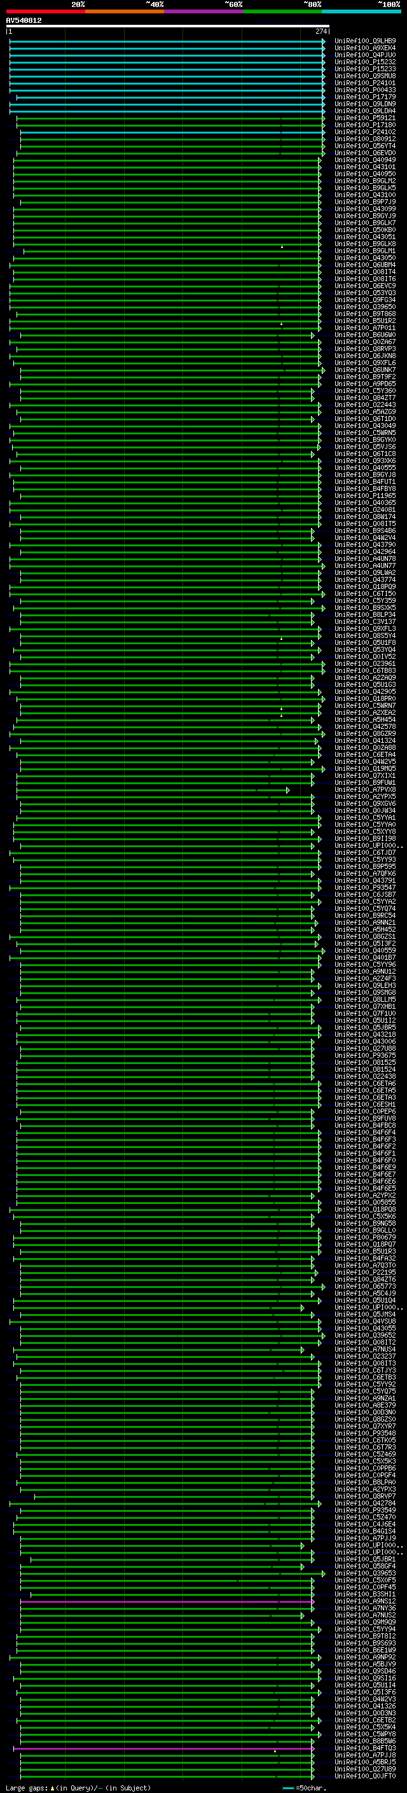Click the cyan alignment bar for UniRef100_Q9LHB9

(x=167, y=41)
